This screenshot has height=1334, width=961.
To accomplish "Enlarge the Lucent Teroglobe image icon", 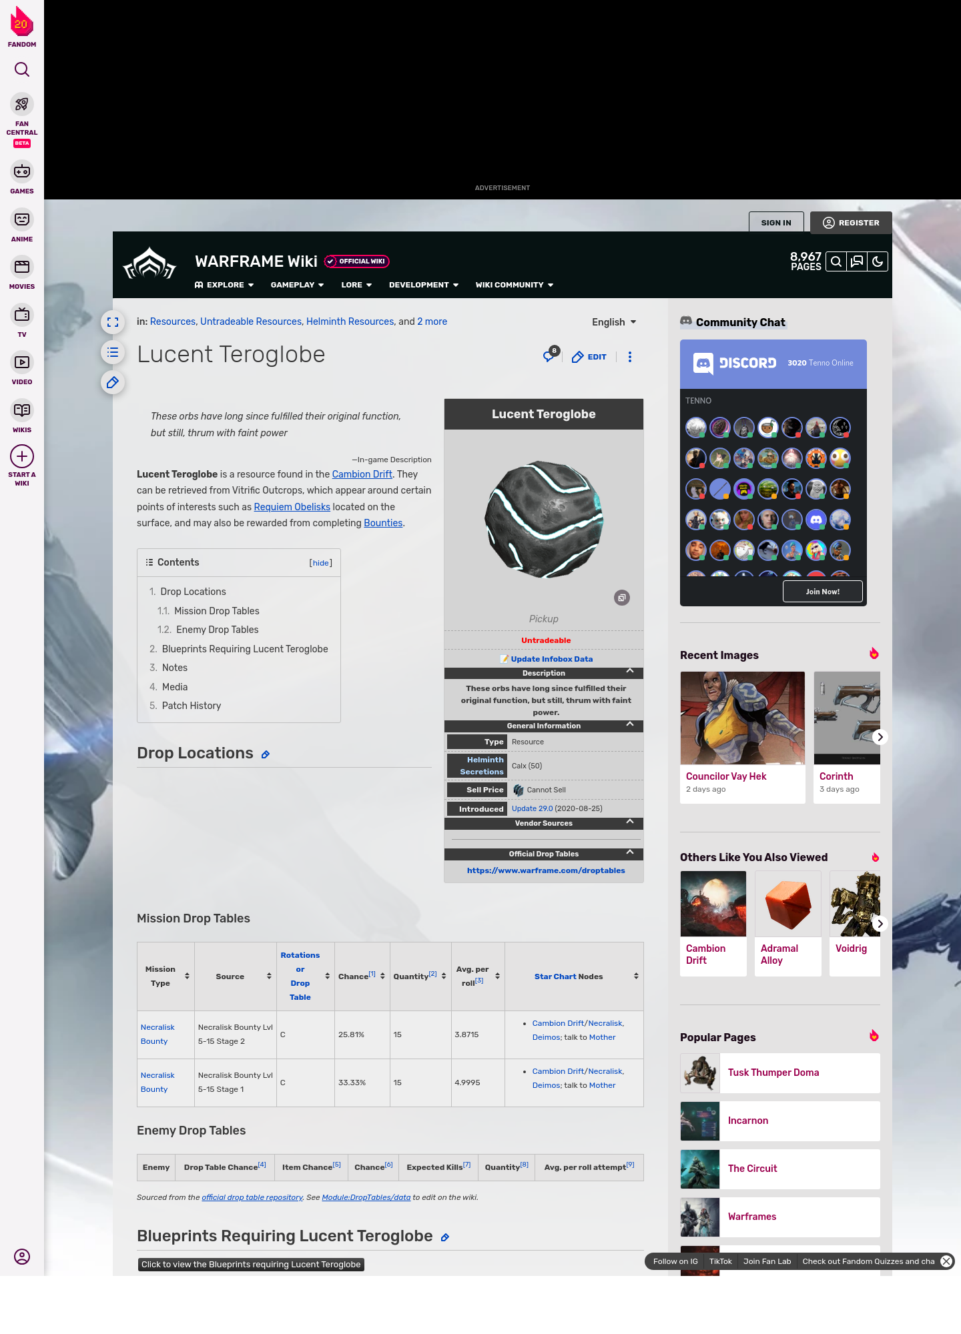I will pos(622,598).
